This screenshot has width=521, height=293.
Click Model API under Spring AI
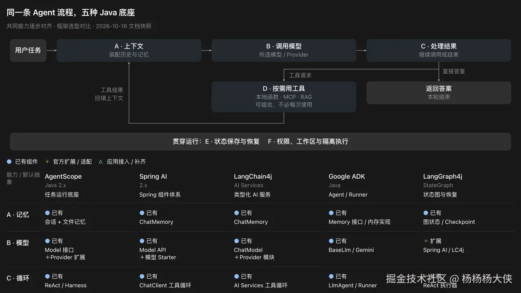click(153, 250)
